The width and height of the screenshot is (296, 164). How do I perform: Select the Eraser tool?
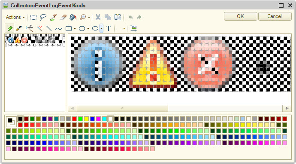63,17
